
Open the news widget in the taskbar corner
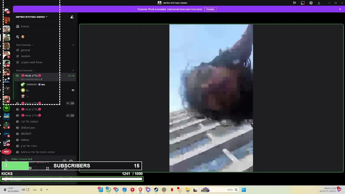(x=333, y=190)
